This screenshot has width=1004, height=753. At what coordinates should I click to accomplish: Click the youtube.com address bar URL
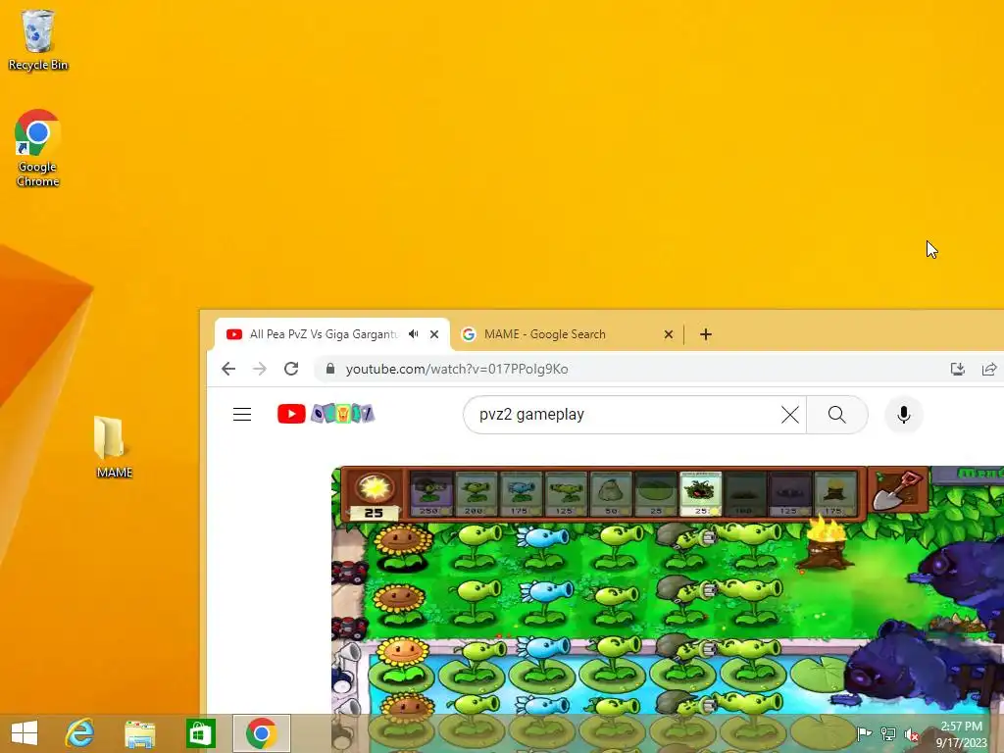(457, 369)
